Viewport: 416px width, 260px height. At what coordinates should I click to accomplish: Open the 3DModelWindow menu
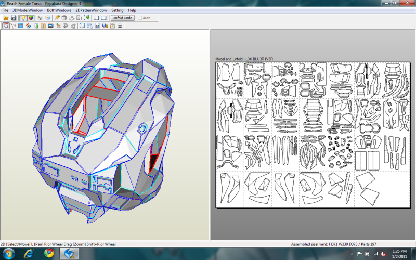(x=28, y=10)
